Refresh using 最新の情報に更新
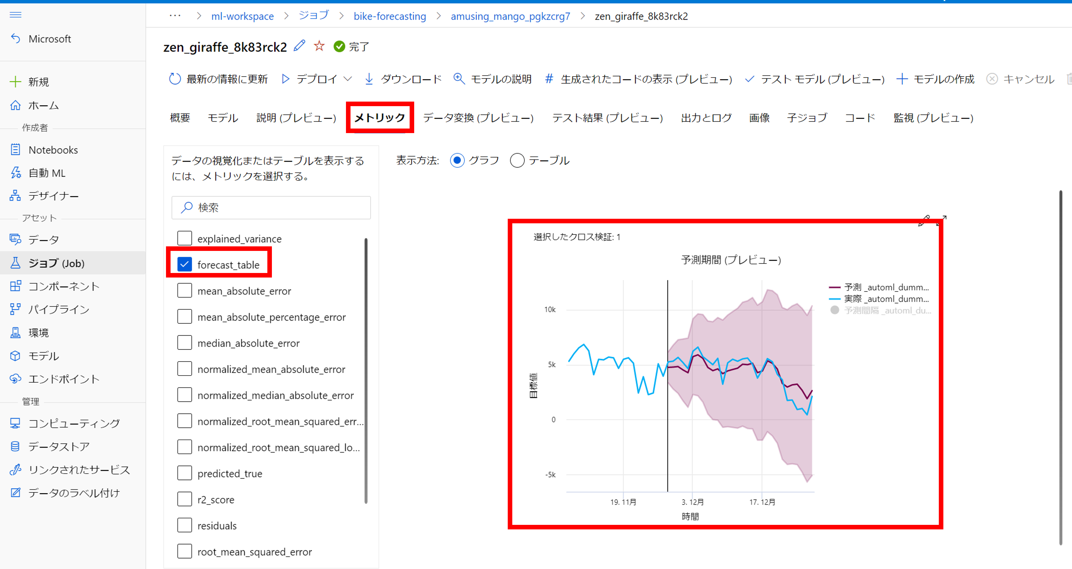Image resolution: width=1072 pixels, height=569 pixels. [x=227, y=79]
